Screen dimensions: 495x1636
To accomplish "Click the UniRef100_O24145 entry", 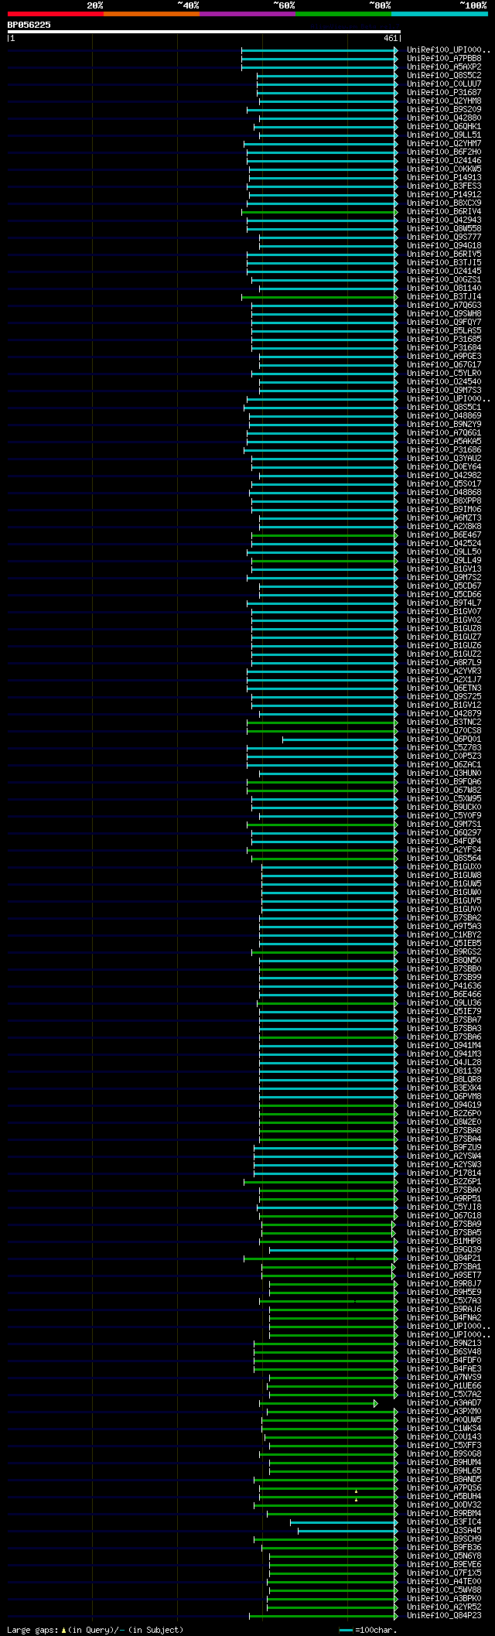I will point(444,271).
